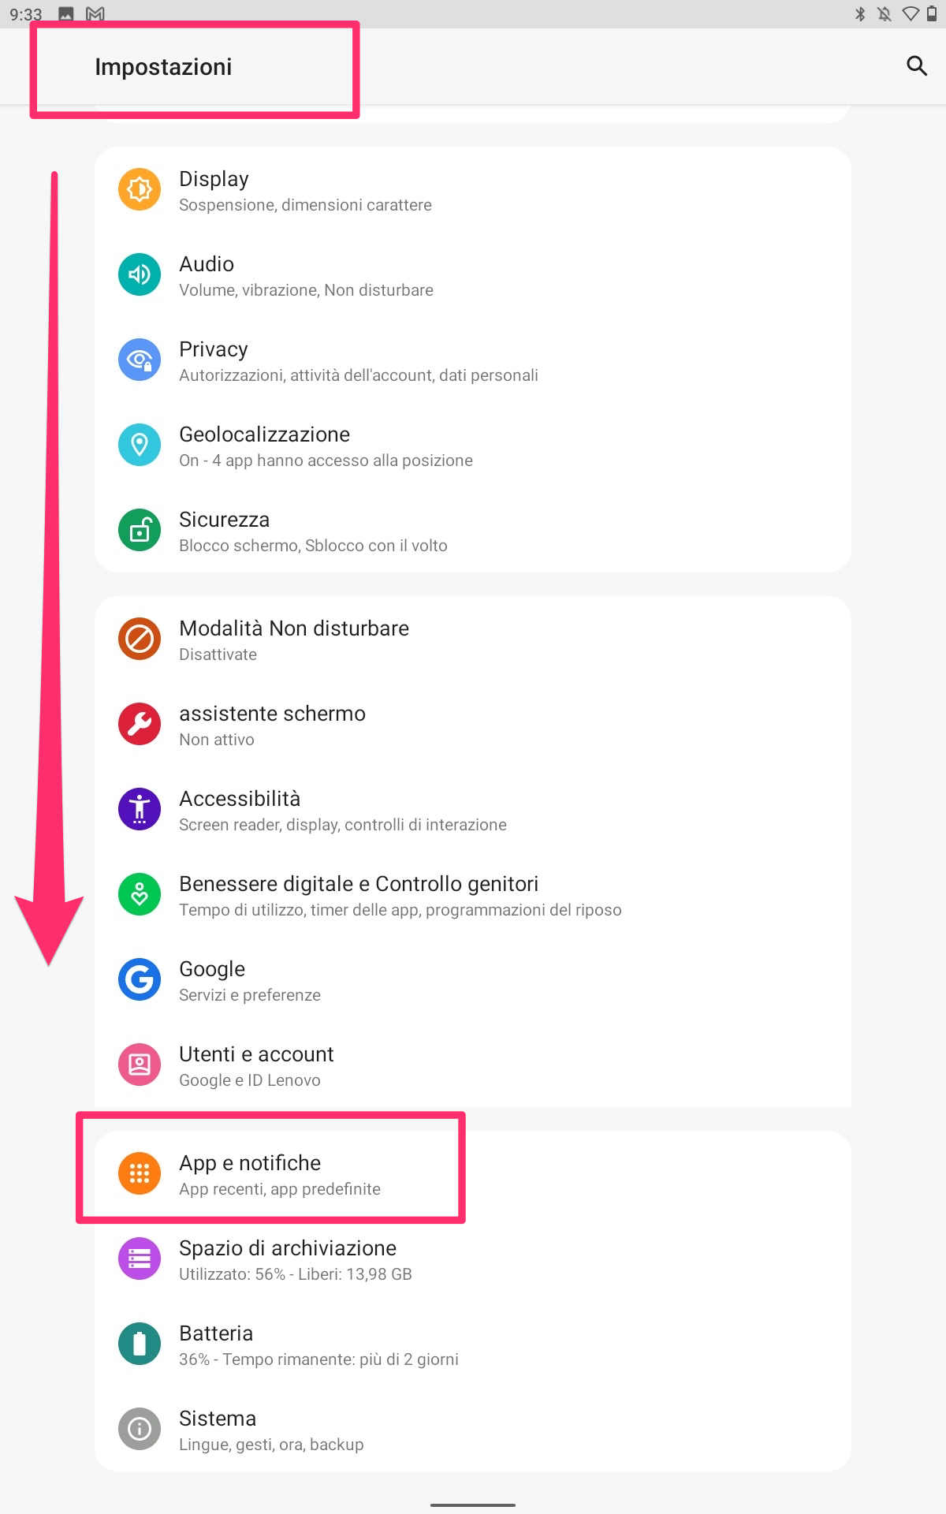This screenshot has width=946, height=1514.
Task: Select Benessere digitale e Controllo genitori
Action: 473,895
